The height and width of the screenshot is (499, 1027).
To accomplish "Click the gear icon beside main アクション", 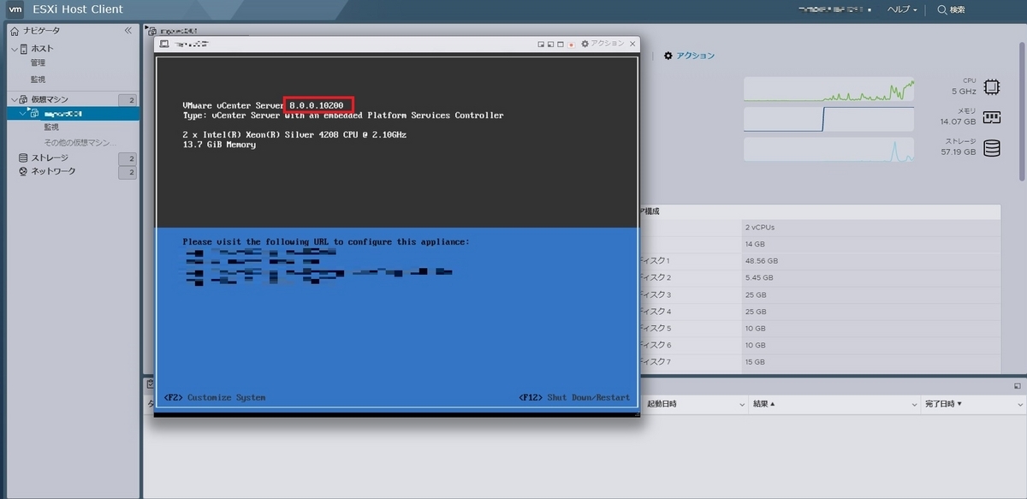I will [x=668, y=56].
